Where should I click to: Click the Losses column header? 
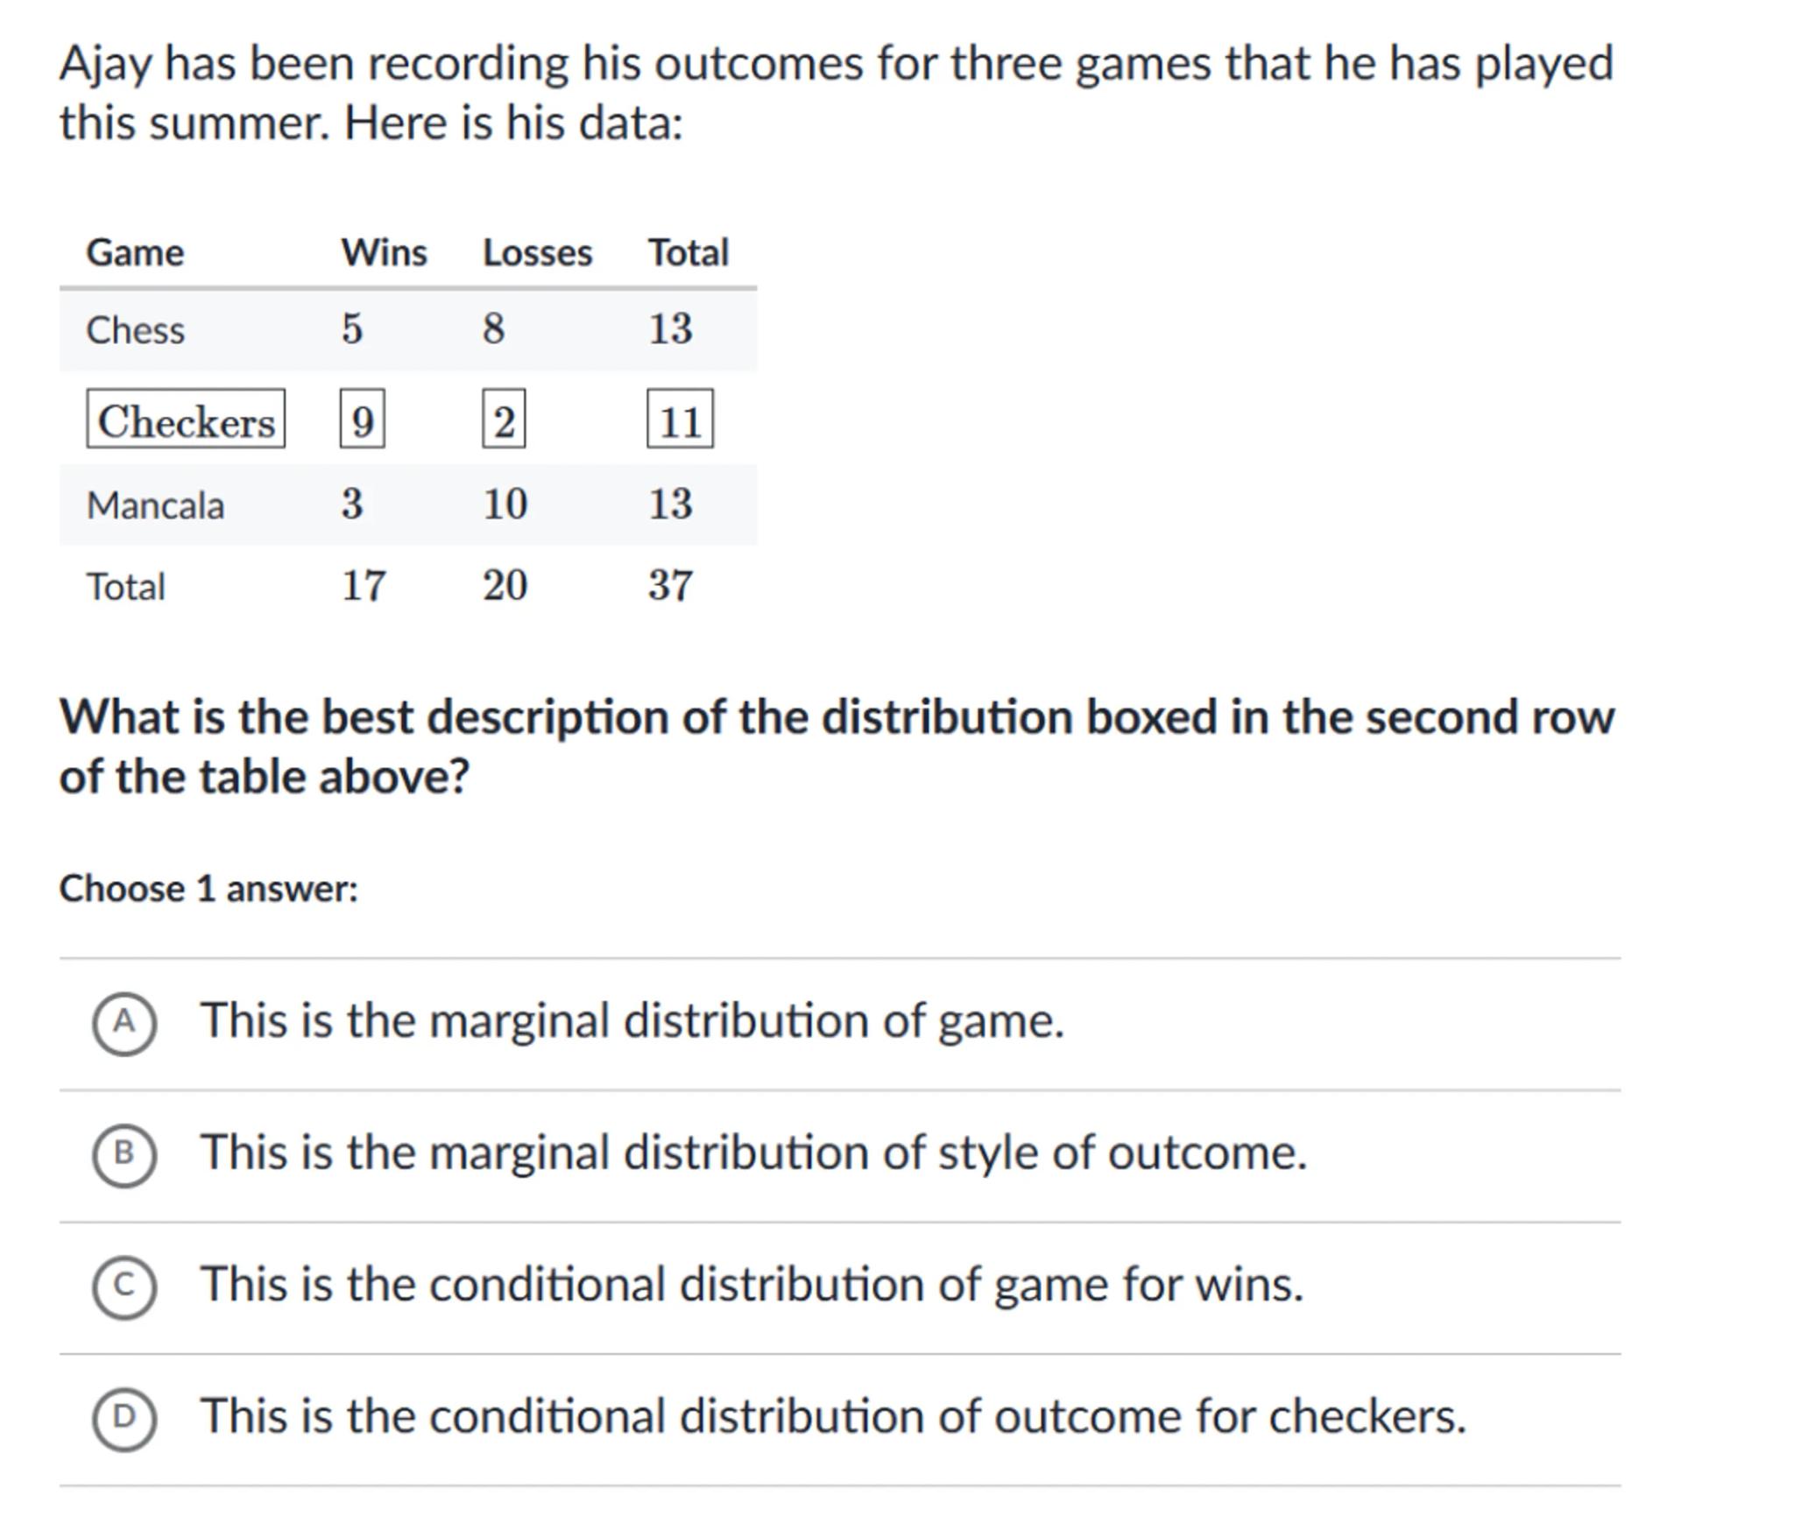(537, 253)
